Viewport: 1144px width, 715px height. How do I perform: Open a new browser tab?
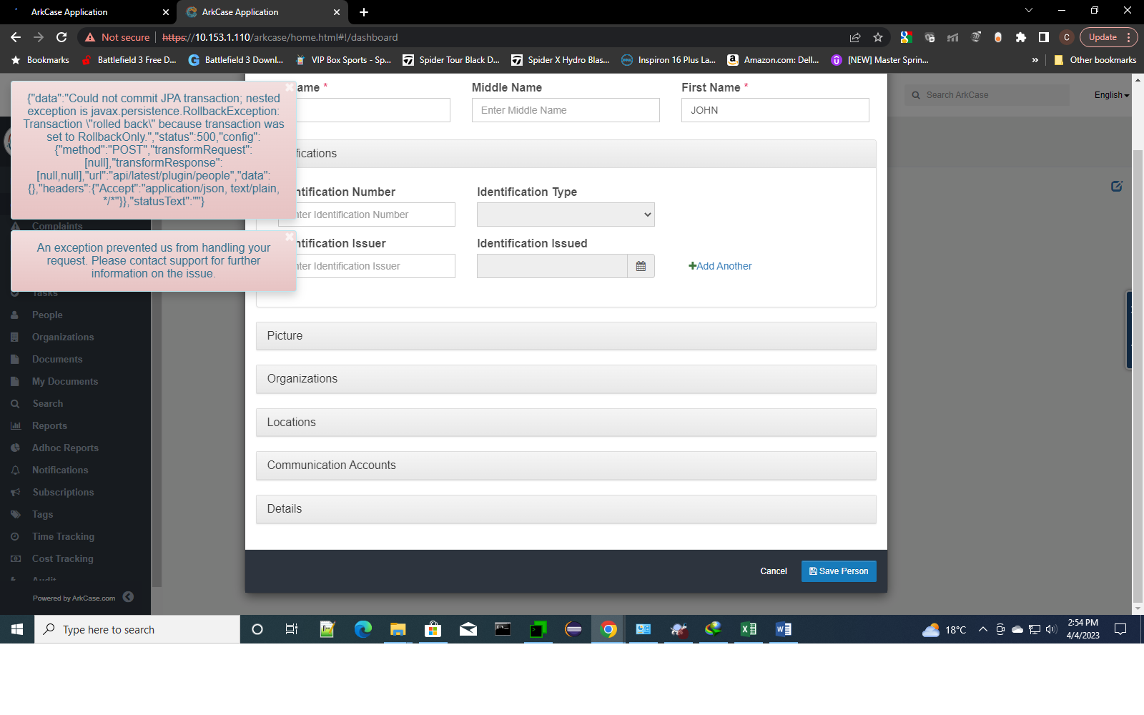[x=364, y=12]
